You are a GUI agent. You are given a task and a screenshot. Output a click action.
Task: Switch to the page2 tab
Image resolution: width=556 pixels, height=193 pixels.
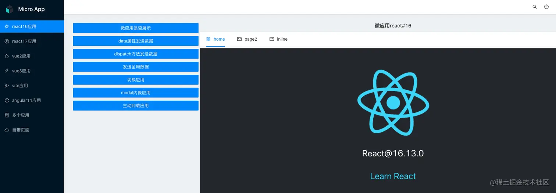point(247,39)
